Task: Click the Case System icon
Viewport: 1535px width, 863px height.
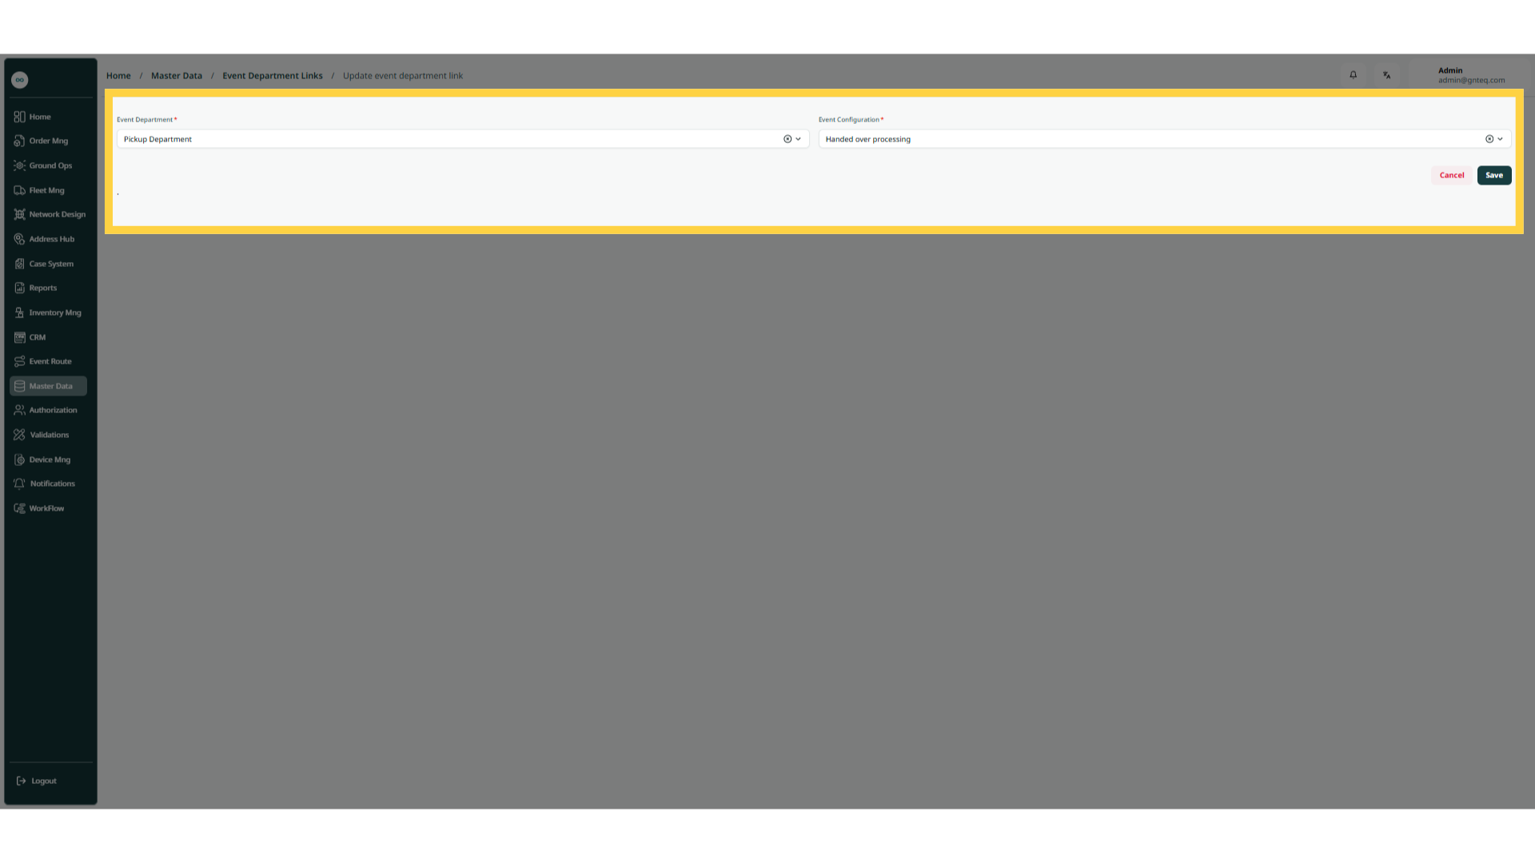Action: 19,264
